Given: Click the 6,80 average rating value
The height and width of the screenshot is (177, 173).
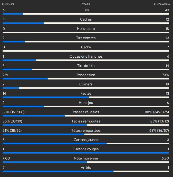Looking at the screenshot, I should [x=165, y=158].
